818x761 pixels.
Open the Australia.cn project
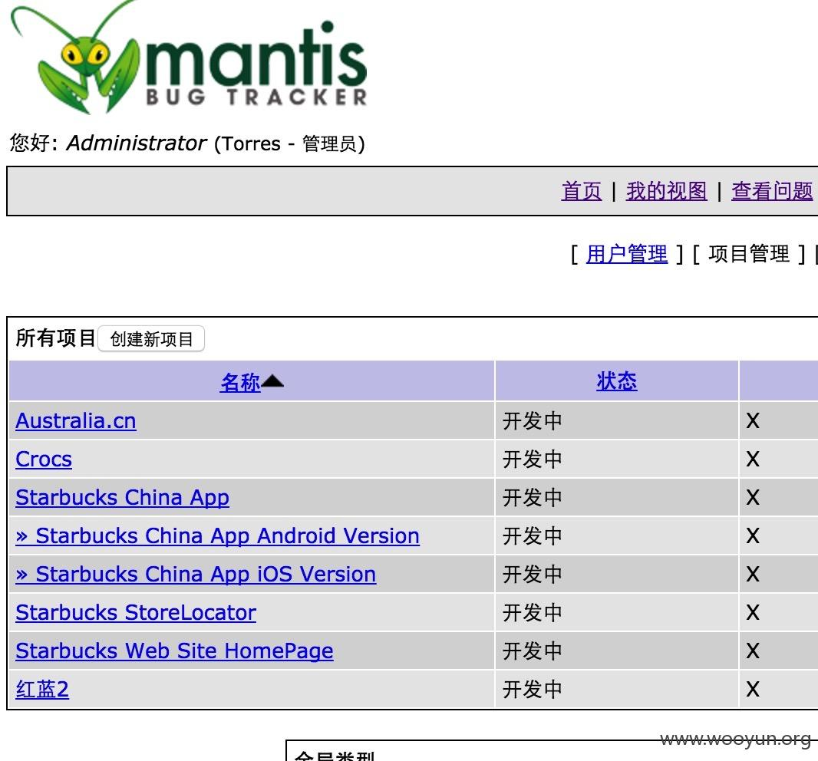pos(76,420)
